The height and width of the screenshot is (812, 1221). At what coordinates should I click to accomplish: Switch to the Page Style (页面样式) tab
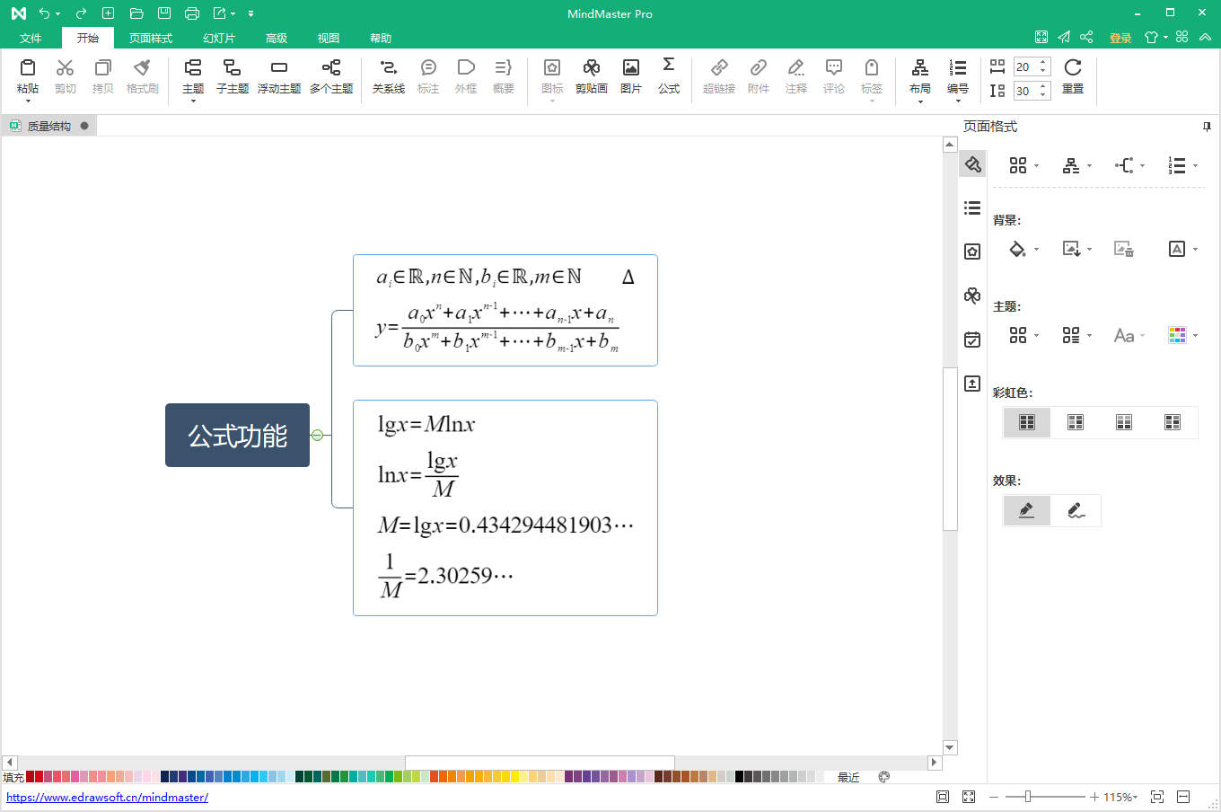coord(151,38)
